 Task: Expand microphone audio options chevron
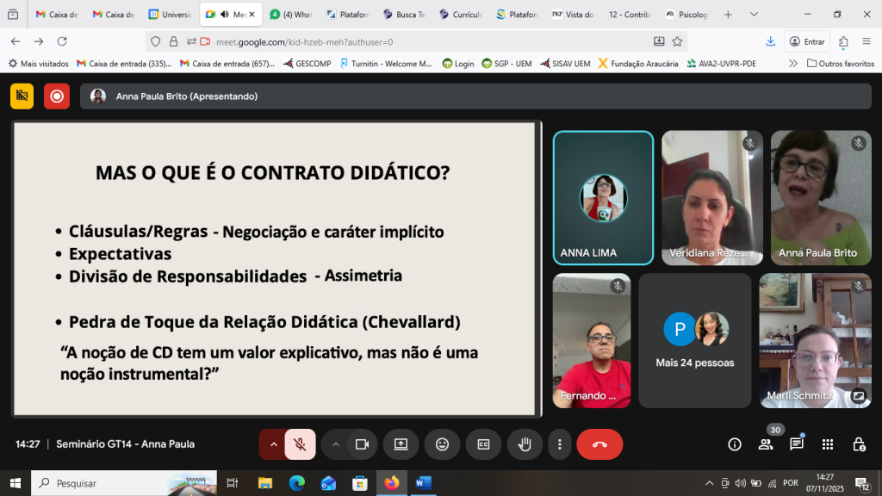[274, 444]
